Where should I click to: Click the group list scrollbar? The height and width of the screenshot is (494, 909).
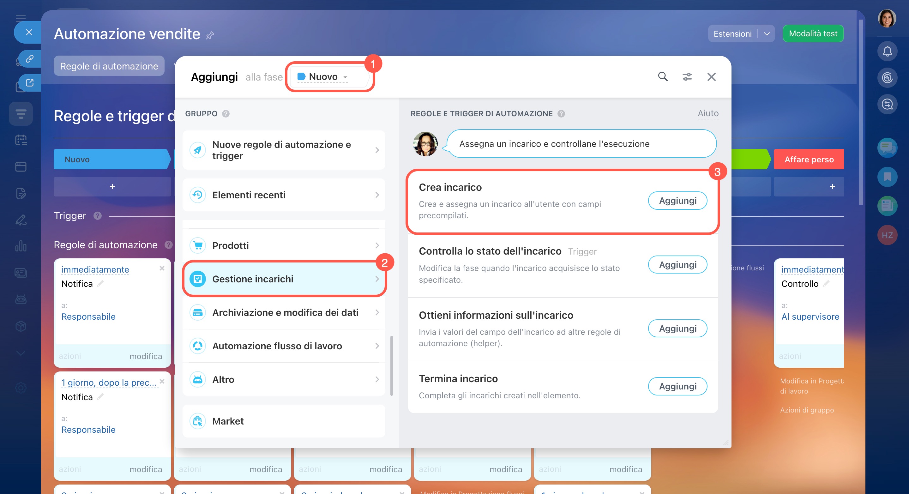[391, 365]
